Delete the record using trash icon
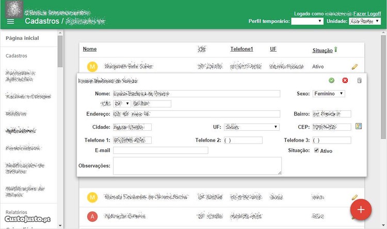Screen dimensions: 387x229 pos(360,80)
